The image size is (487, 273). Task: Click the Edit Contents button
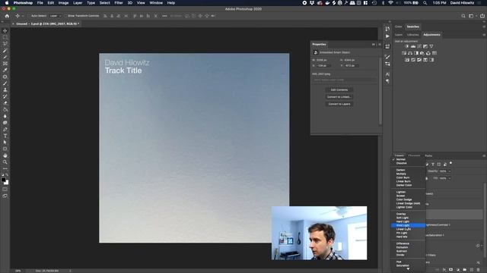point(339,89)
